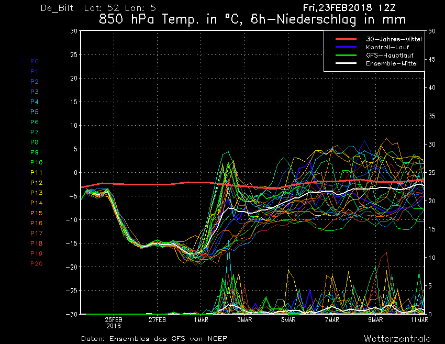Click the P11 ensemble member label
Viewport: 445px width, 344px height.
pos(36,173)
